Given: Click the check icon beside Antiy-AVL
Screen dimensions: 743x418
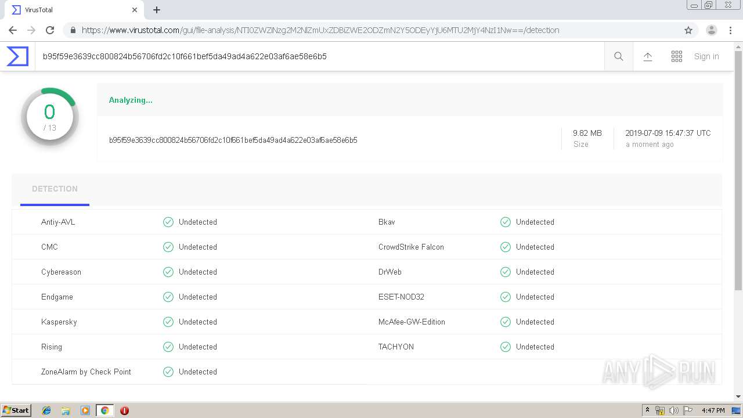Looking at the screenshot, I should click(x=168, y=222).
